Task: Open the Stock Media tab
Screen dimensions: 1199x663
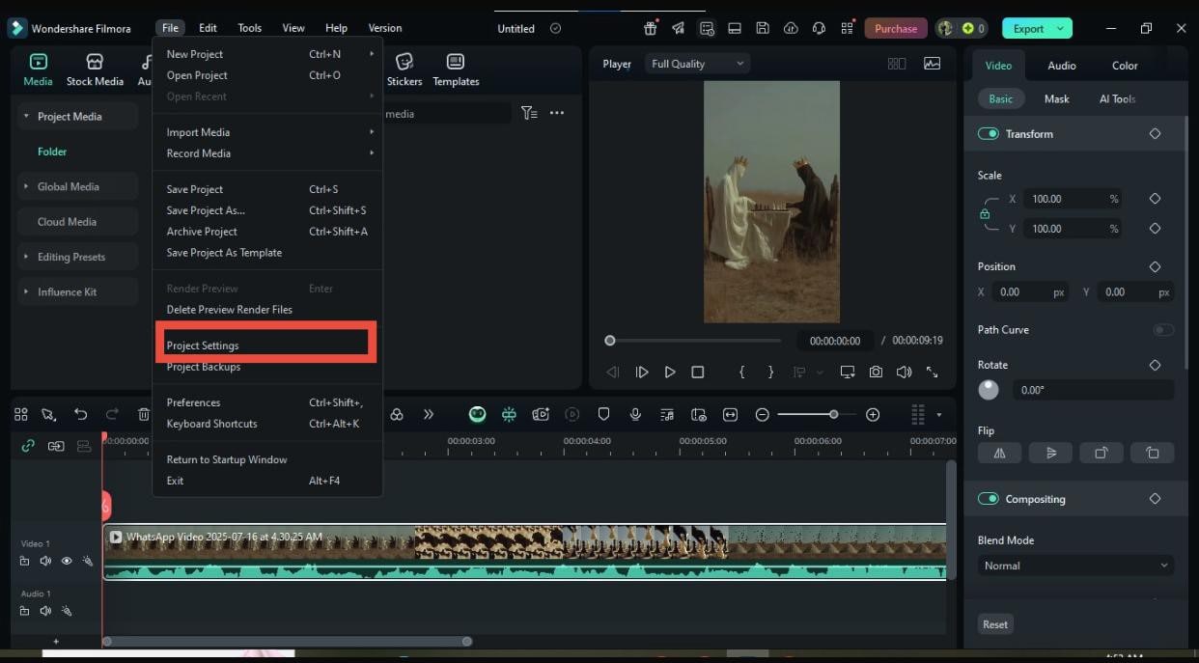Action: coord(95,69)
